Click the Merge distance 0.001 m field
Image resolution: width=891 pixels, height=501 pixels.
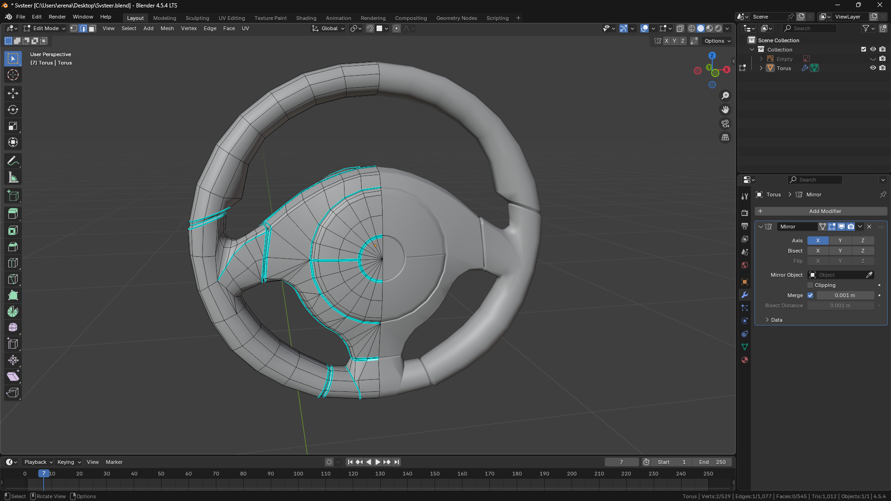pyautogui.click(x=845, y=295)
